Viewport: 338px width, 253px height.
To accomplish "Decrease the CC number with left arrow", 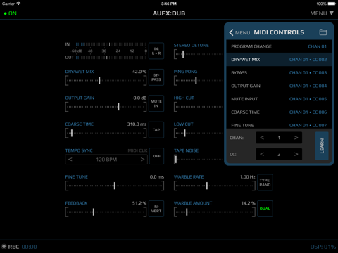I will [x=262, y=154].
